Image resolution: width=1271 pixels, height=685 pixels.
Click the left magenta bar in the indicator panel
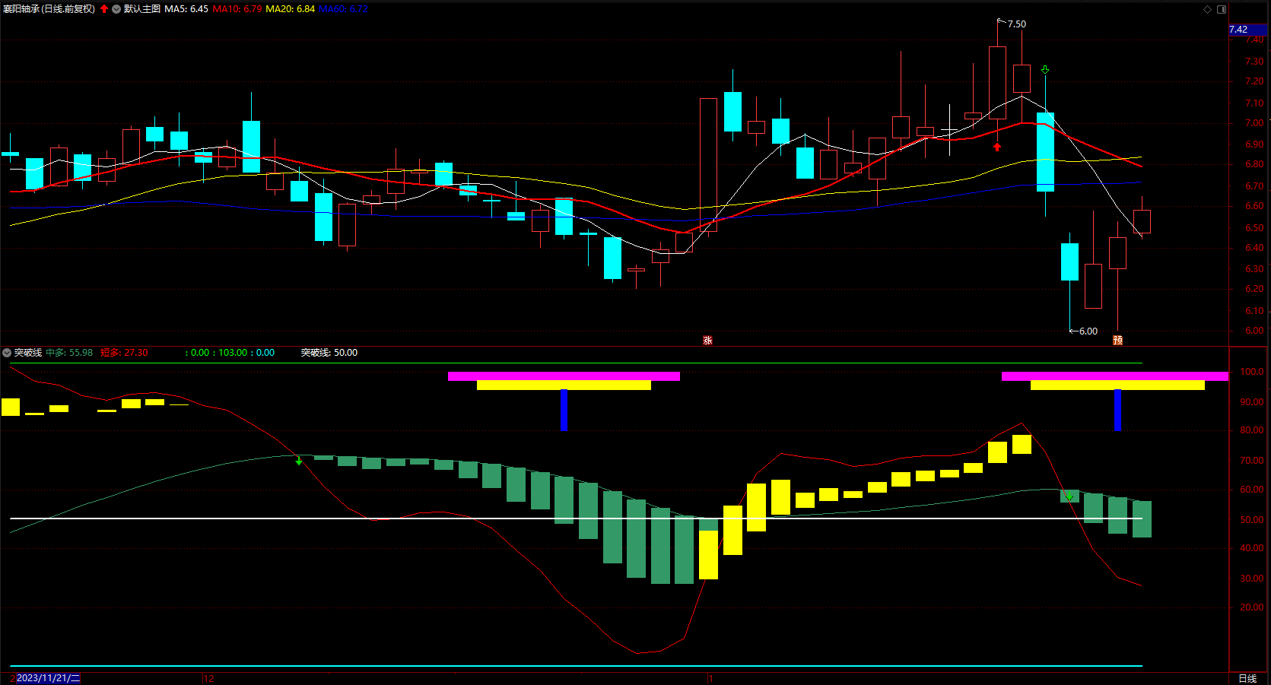[564, 376]
